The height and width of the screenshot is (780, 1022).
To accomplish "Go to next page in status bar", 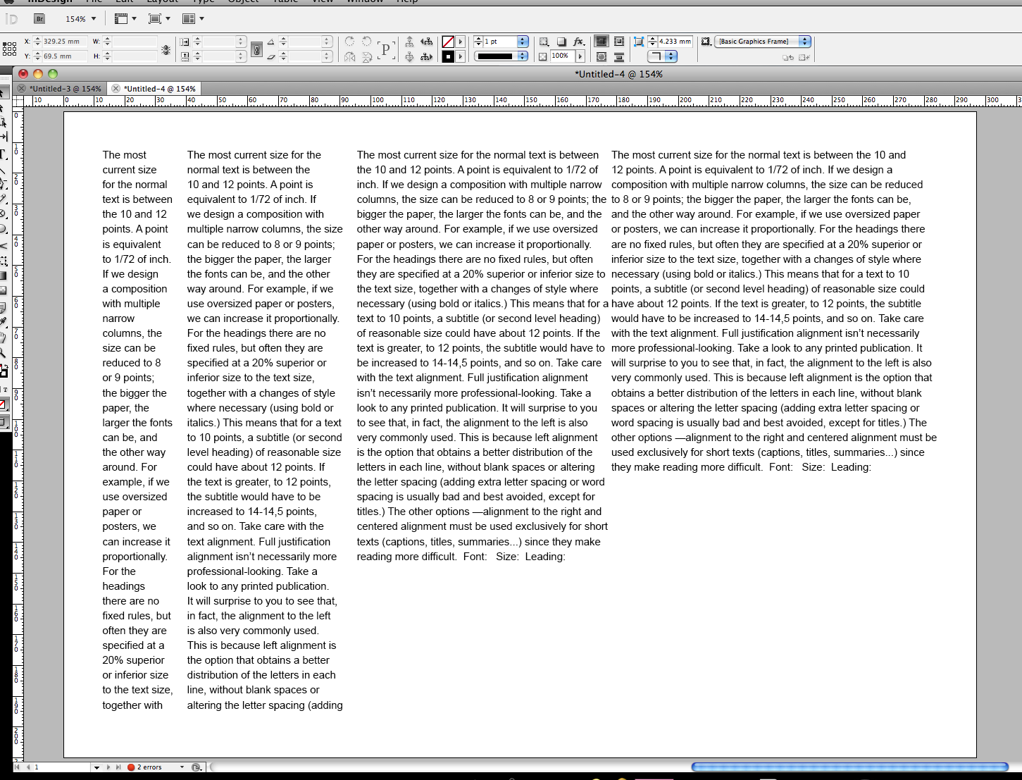I will (x=108, y=767).
